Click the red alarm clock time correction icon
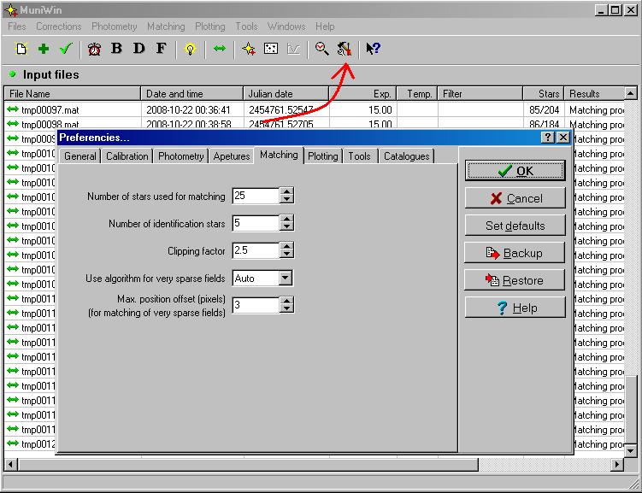The image size is (642, 493). (94, 49)
